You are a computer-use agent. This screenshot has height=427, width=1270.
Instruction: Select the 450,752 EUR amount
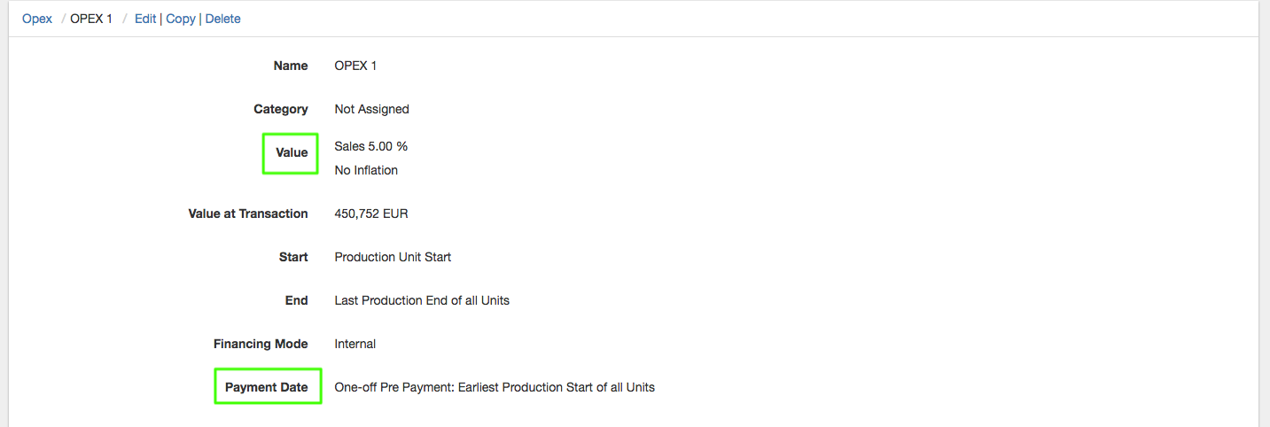[x=370, y=213]
